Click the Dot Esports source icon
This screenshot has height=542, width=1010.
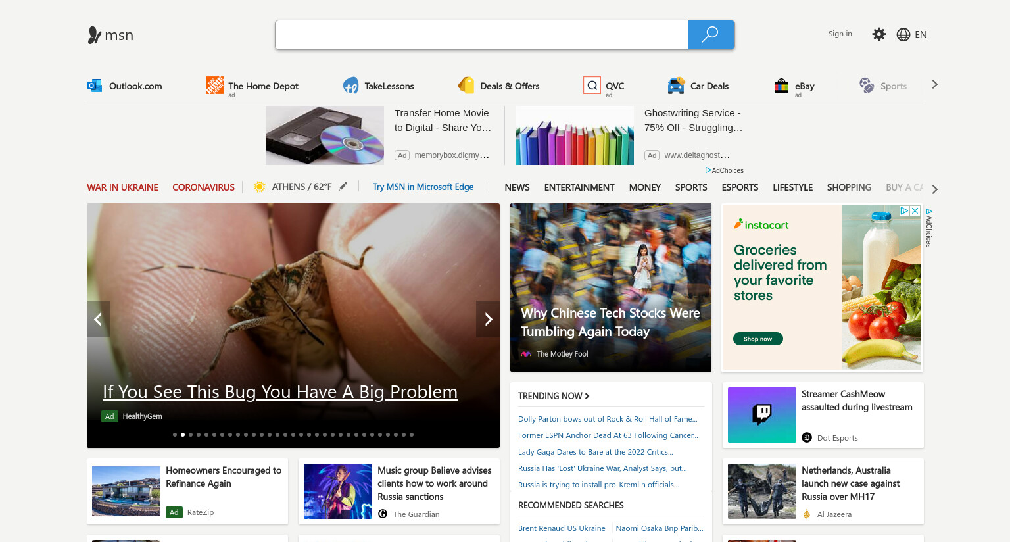(807, 437)
